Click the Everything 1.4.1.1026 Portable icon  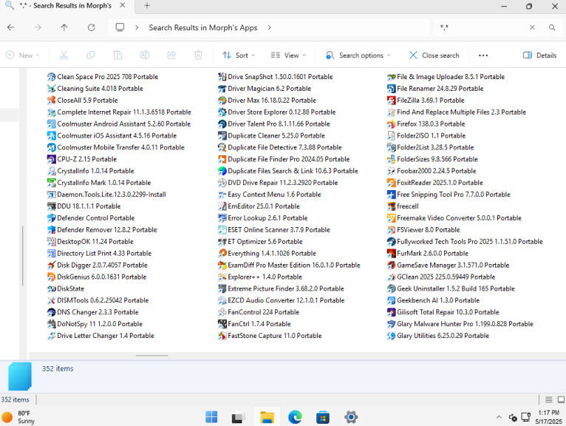[x=222, y=253]
